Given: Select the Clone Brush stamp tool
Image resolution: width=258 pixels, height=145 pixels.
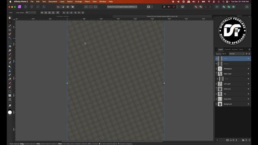Looking at the screenshot, I should point(10,71).
